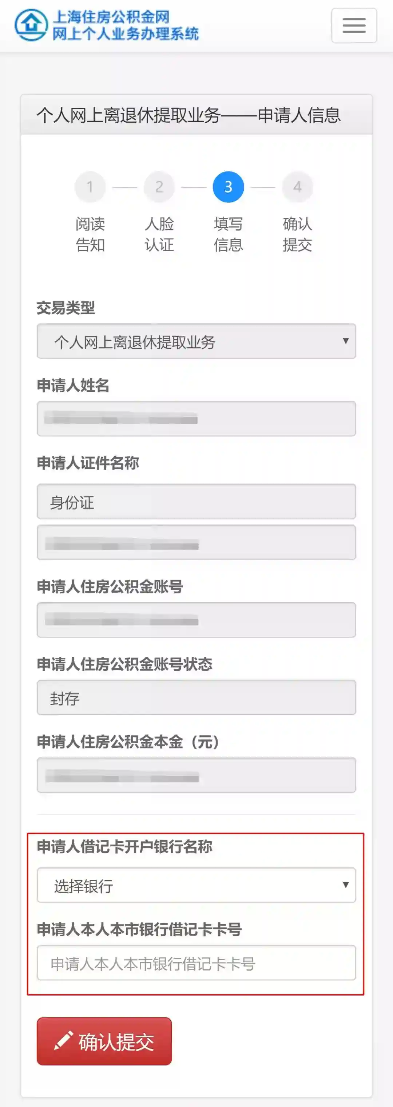Click step 2 circle 人脸认证
The width and height of the screenshot is (393, 1107).
(159, 187)
